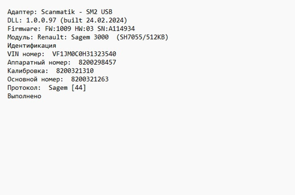
Task: Click the 'VIN номер' label
Action: tap(25, 54)
